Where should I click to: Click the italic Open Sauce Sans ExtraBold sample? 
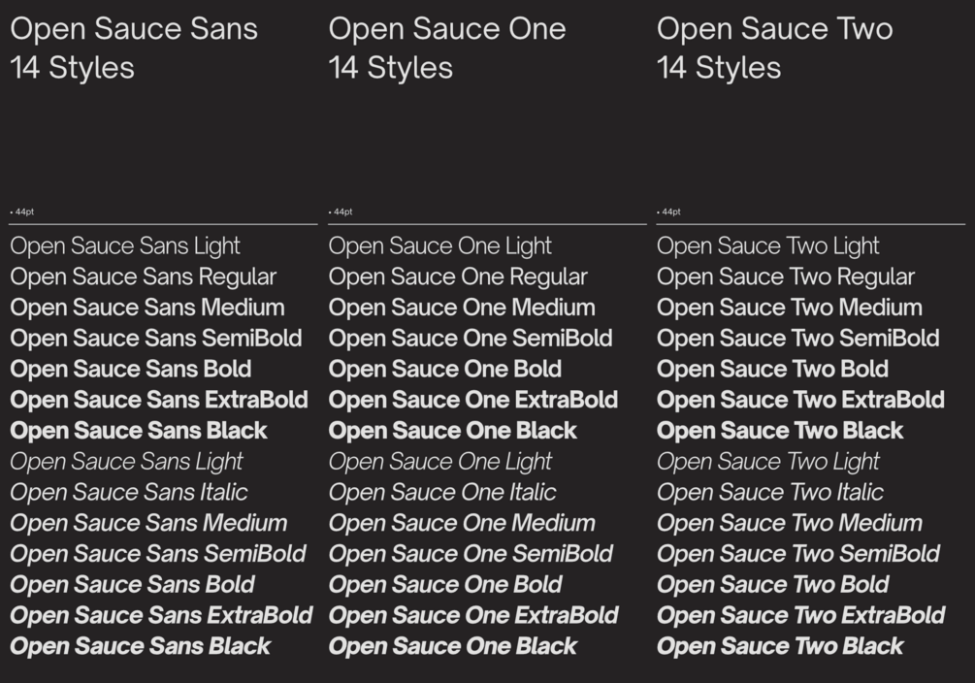[x=161, y=615]
